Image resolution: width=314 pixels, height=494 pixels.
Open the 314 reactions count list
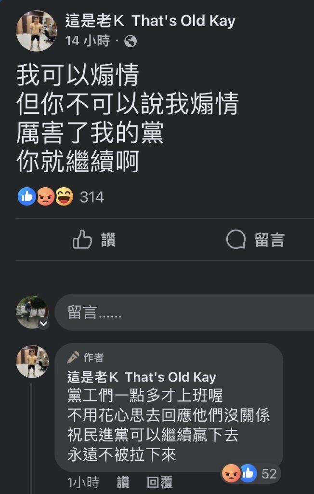click(x=92, y=197)
